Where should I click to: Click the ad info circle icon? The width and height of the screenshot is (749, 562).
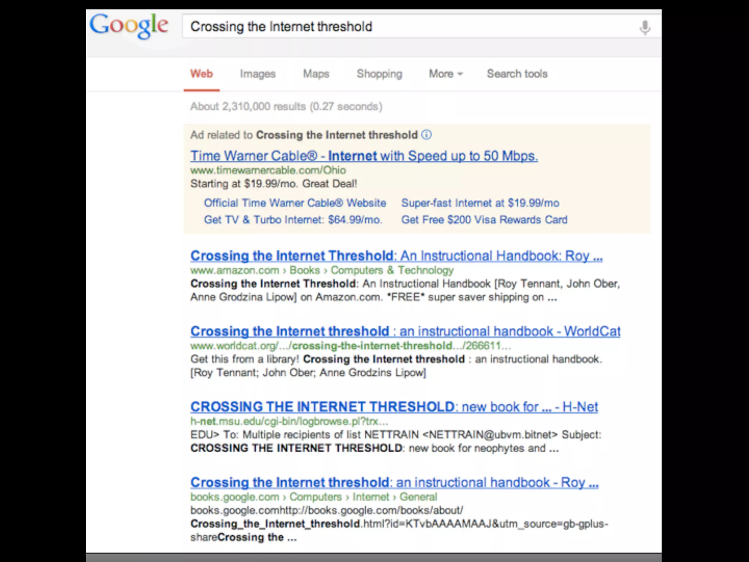(x=426, y=135)
